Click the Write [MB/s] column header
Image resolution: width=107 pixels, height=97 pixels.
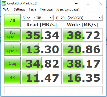(83, 25)
